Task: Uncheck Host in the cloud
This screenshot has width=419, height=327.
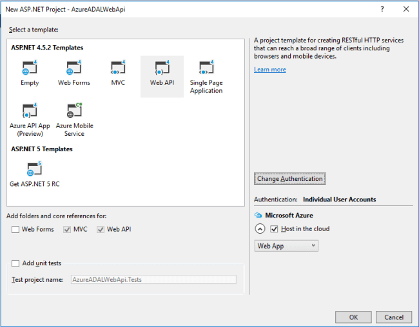Action: 274,229
